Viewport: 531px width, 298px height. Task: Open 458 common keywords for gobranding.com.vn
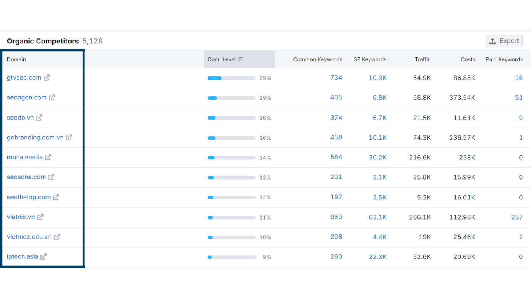click(336, 137)
